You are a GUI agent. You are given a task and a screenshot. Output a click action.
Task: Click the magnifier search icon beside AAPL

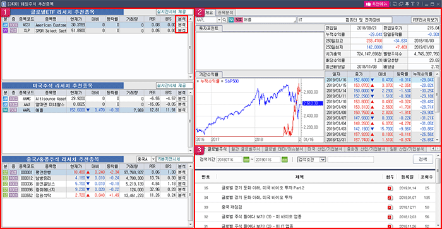point(224,20)
